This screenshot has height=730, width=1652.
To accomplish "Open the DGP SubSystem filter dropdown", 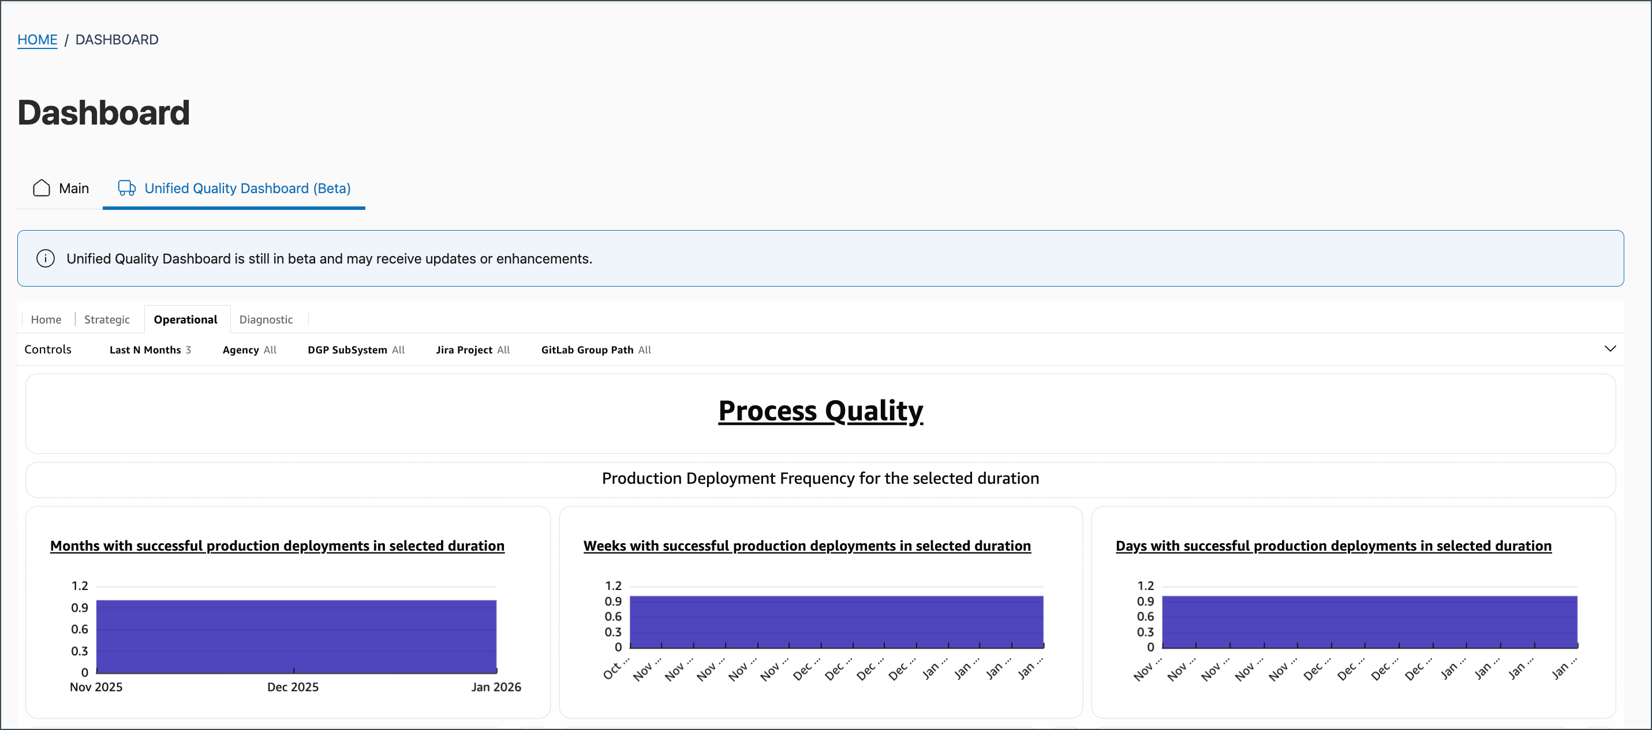I will coord(356,350).
